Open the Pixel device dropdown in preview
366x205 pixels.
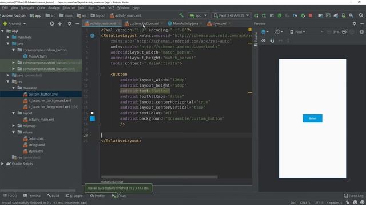click(297, 32)
